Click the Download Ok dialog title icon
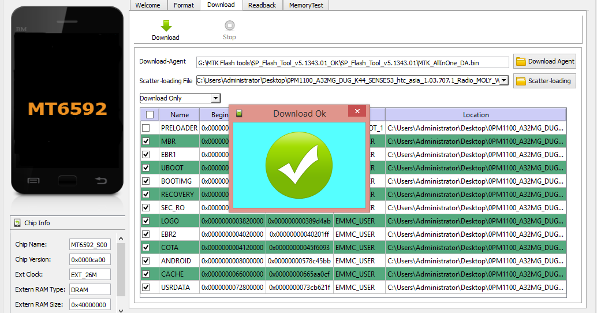The width and height of the screenshot is (597, 313). 239,113
